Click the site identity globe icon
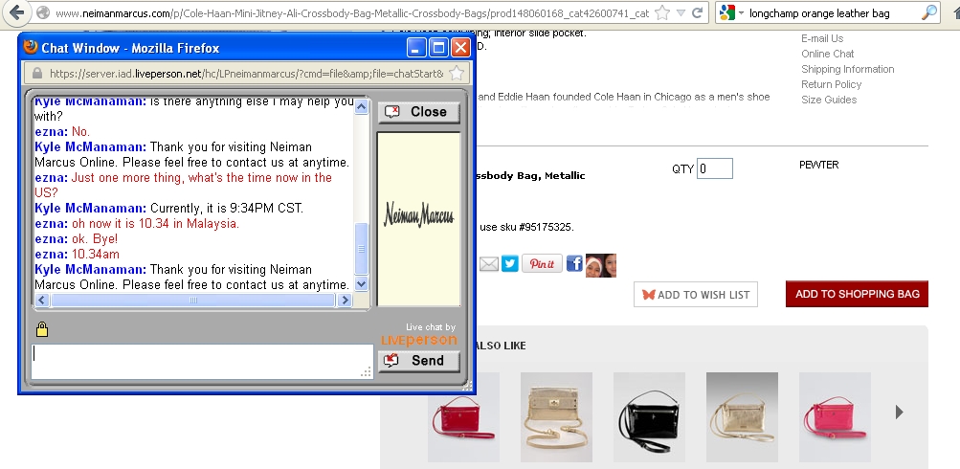 [43, 12]
